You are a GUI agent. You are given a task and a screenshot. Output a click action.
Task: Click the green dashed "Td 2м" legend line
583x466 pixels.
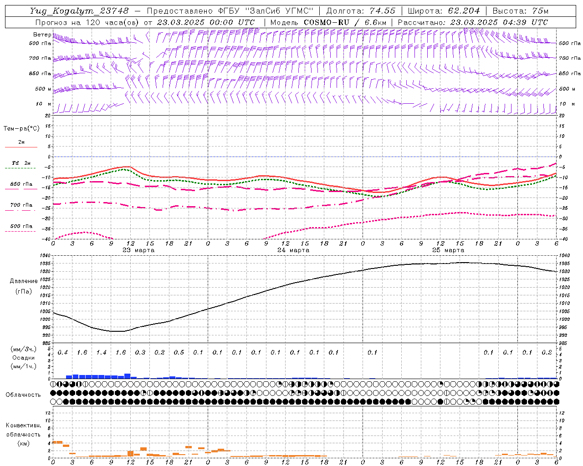[x=21, y=168]
